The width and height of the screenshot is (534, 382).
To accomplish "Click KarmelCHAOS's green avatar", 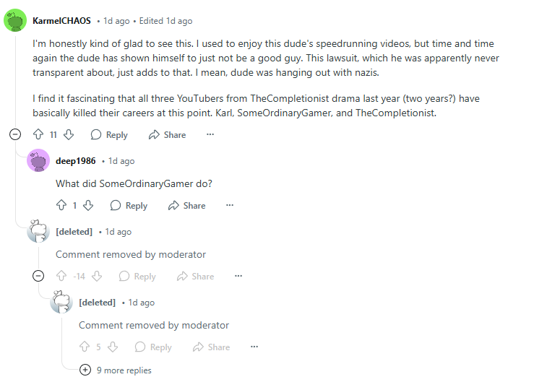I will pos(16,21).
